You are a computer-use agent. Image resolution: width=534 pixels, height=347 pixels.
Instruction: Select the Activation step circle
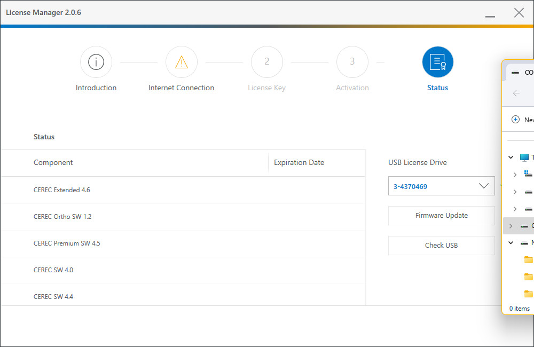[x=352, y=62]
